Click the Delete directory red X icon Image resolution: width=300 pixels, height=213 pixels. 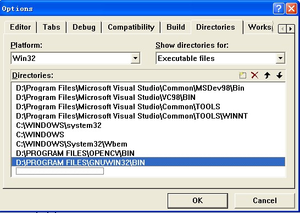[x=254, y=75]
